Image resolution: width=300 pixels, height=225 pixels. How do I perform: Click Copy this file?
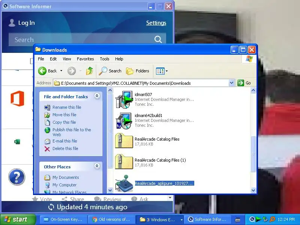click(x=64, y=122)
